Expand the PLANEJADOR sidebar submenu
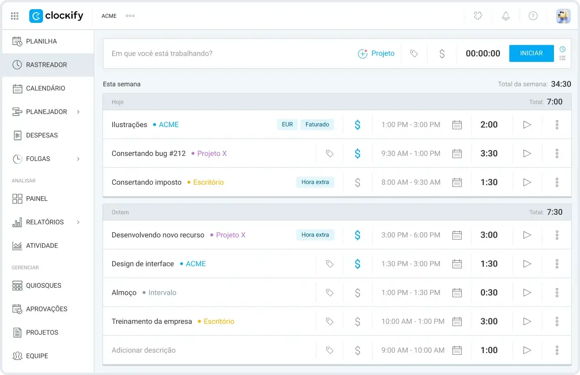The image size is (580, 375). [x=78, y=112]
